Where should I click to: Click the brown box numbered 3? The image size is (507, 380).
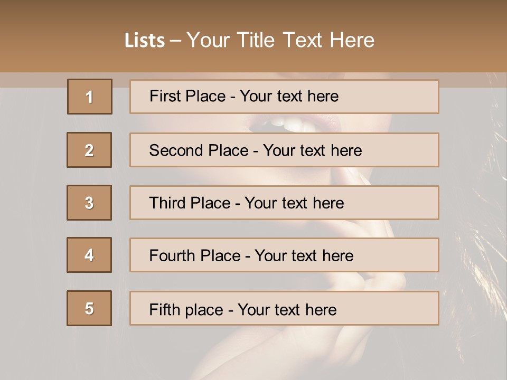click(x=89, y=203)
